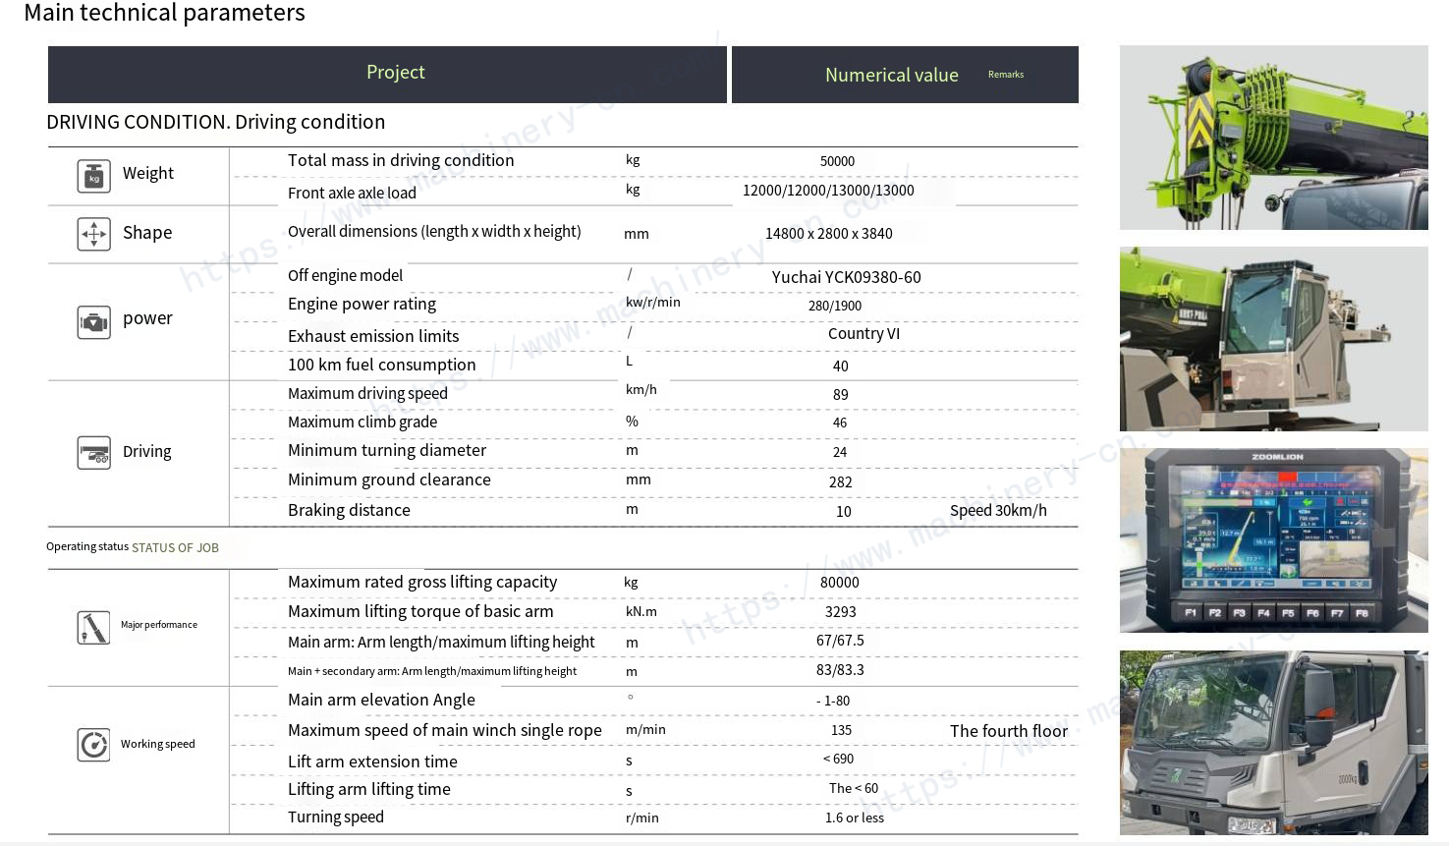Click the Weight scale icon
Viewport: 1449px width, 846px height.
point(93,177)
